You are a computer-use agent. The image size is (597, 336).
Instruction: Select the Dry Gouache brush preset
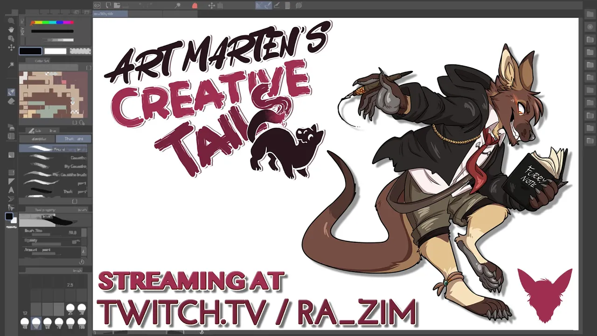click(53, 166)
